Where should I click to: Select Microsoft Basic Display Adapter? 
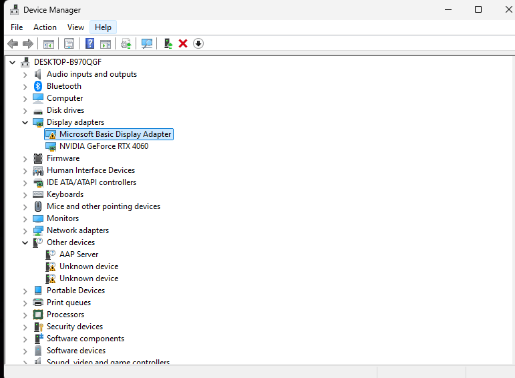(x=116, y=134)
